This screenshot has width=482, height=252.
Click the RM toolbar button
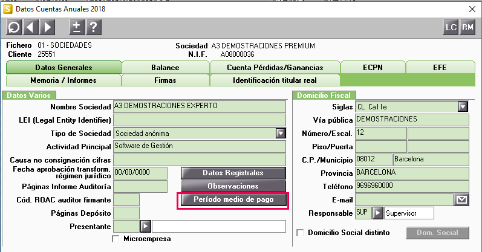pyautogui.click(x=467, y=27)
